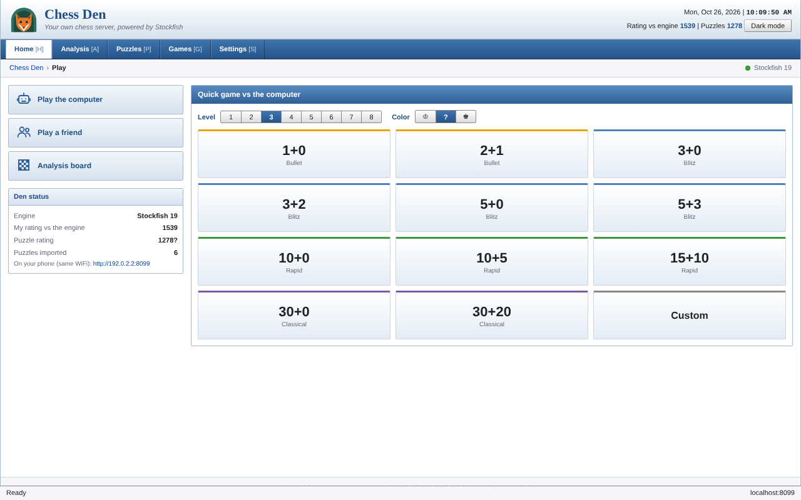Open the phone link http://192.0.2.2:8099
This screenshot has height=500, width=801.
pos(121,264)
